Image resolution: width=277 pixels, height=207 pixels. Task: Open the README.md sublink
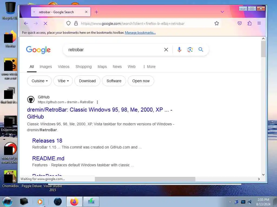tap(48, 158)
